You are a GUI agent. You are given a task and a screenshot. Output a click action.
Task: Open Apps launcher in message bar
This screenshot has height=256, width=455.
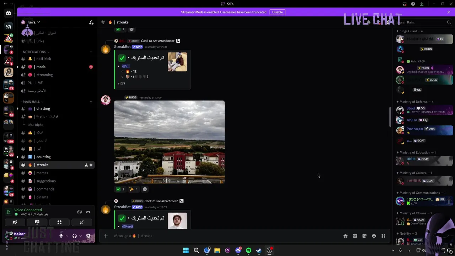click(x=384, y=236)
